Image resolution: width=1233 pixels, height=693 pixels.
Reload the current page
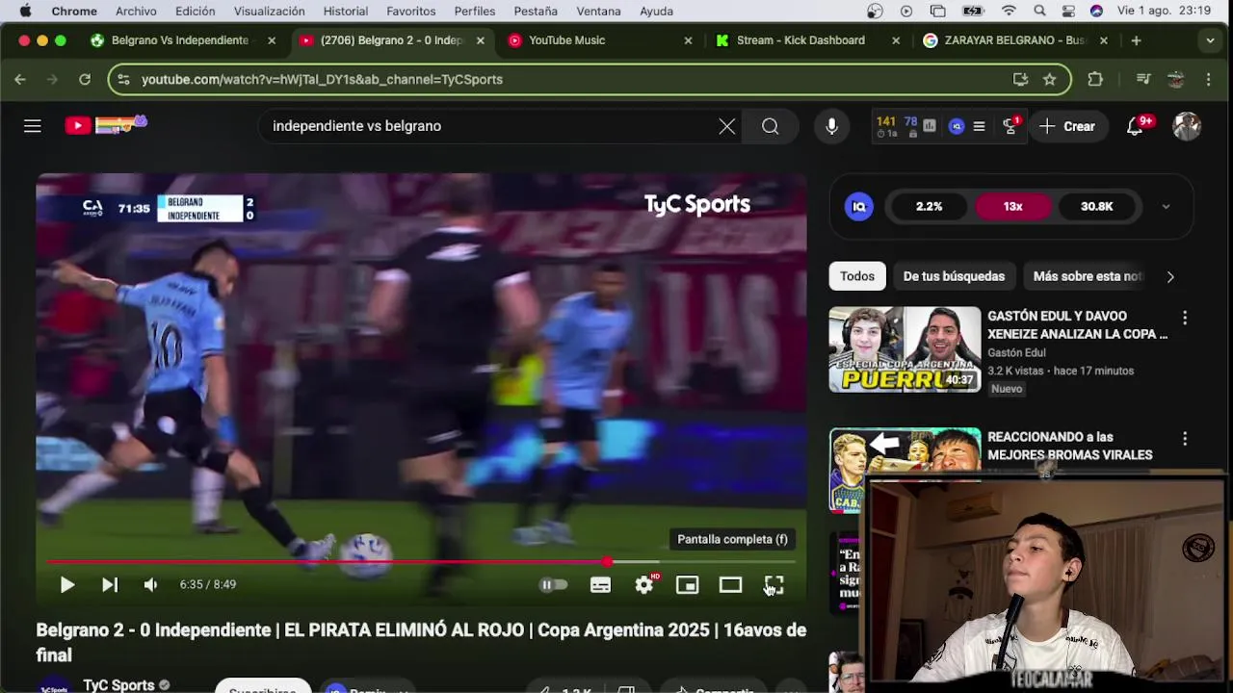[x=85, y=79]
